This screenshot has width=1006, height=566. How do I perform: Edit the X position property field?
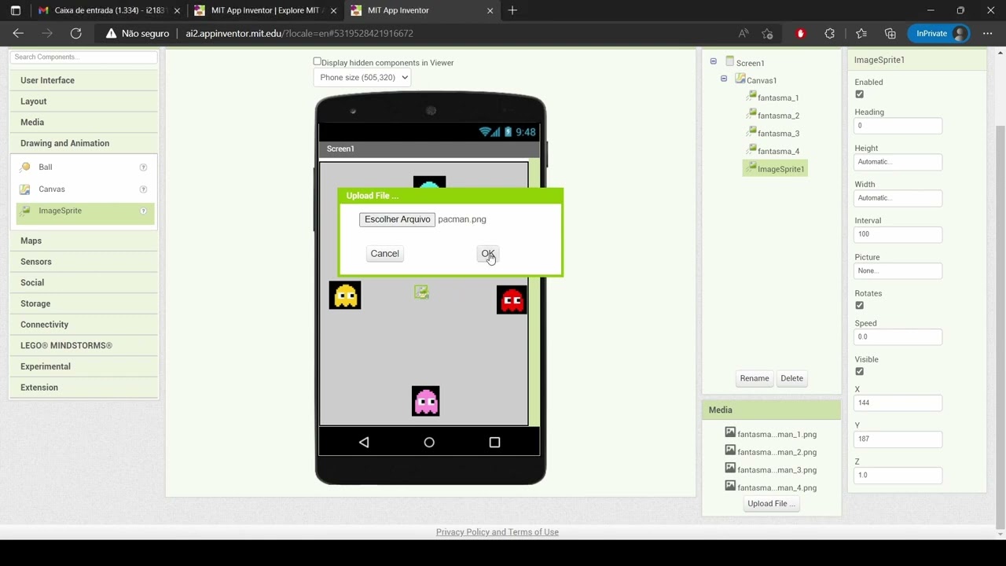[x=898, y=402]
